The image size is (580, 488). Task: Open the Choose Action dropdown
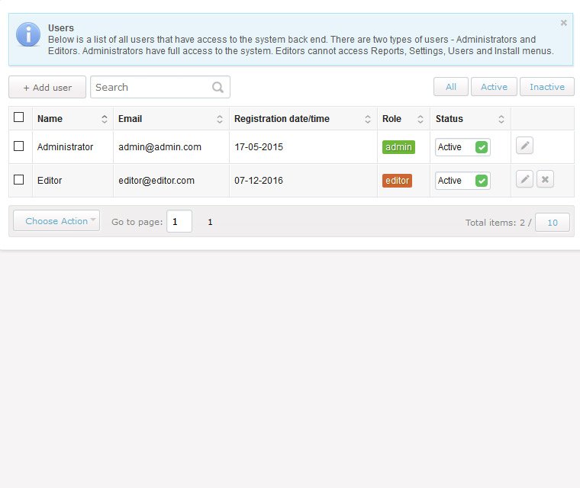[x=56, y=220]
